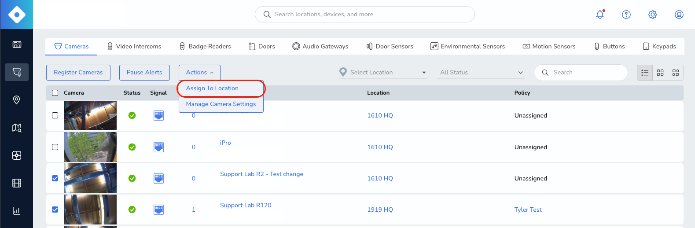Screen dimensions: 695x228
Task: Open the help question mark icon
Action: [626, 15]
